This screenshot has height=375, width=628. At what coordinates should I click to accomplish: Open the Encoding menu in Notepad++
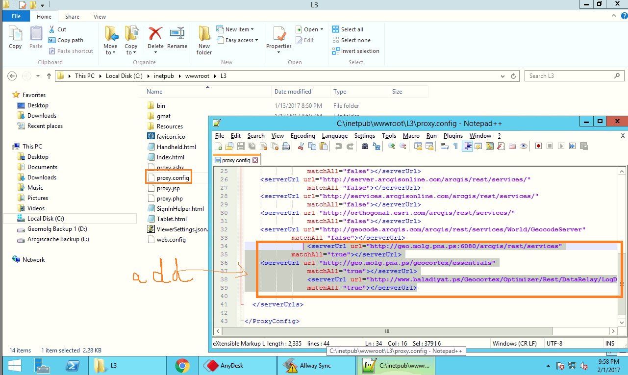click(x=303, y=136)
